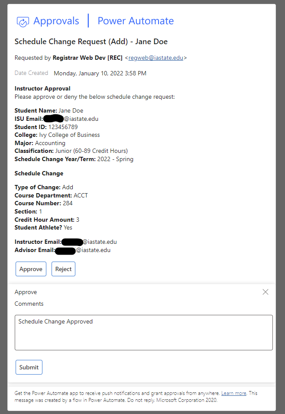Click the Credit Hour Amount 3 line
This screenshot has height=414, width=285.
click(x=47, y=220)
